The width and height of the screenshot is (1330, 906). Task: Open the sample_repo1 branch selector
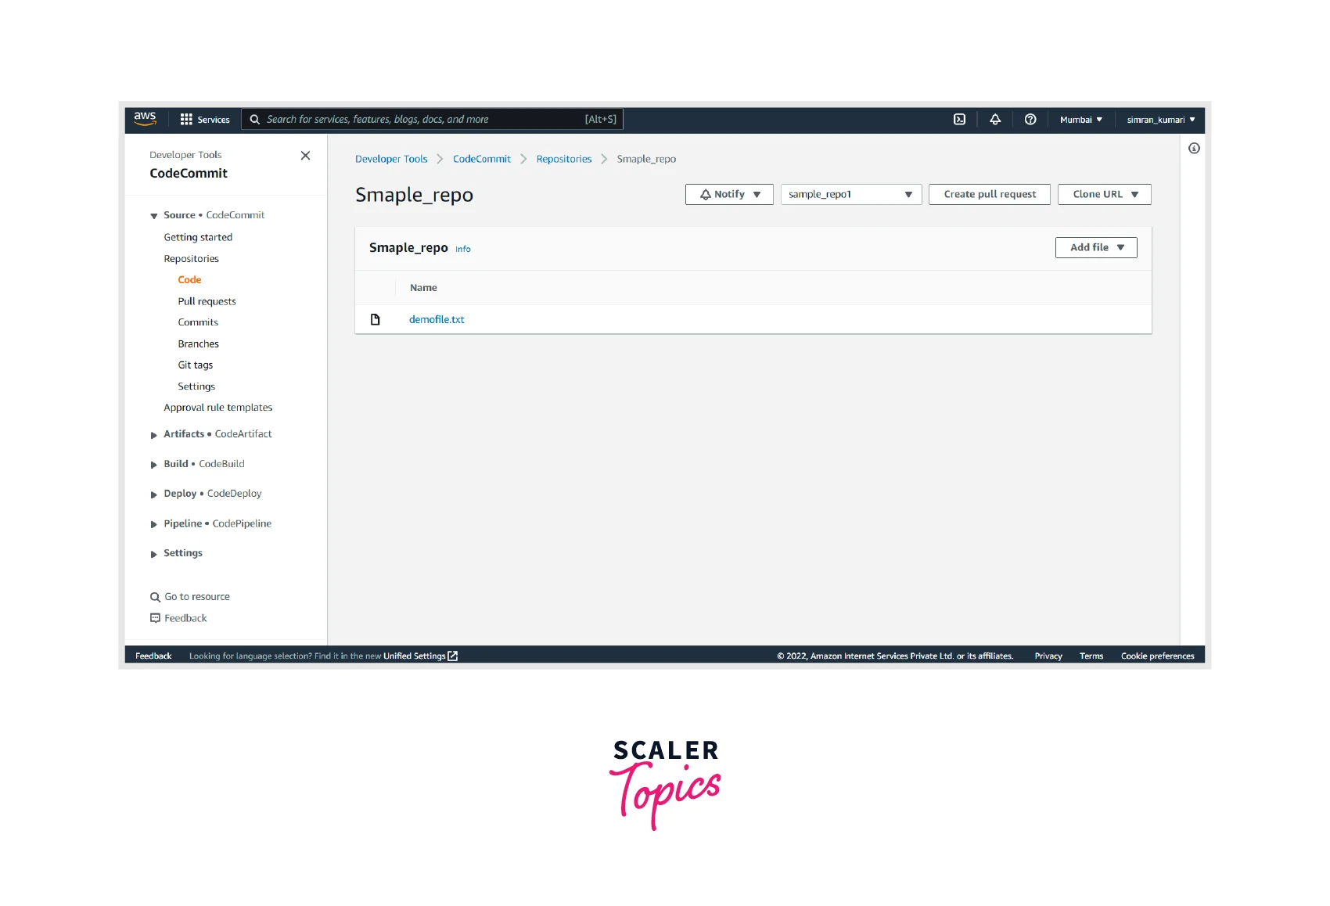click(x=850, y=194)
